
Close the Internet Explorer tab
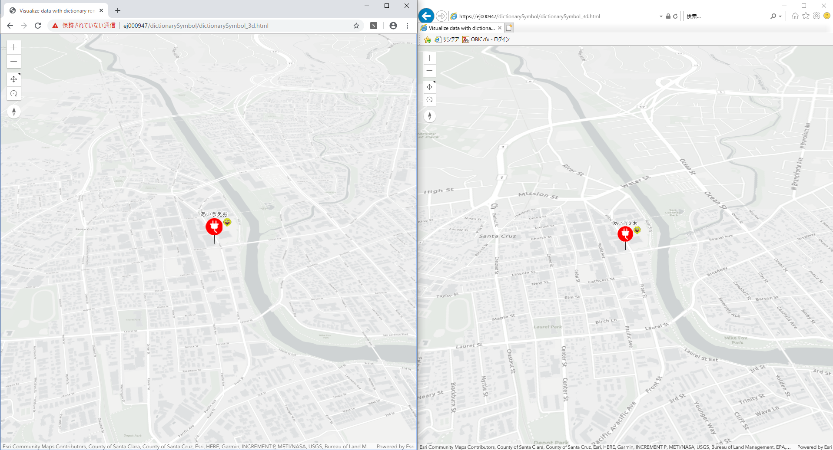pos(500,28)
